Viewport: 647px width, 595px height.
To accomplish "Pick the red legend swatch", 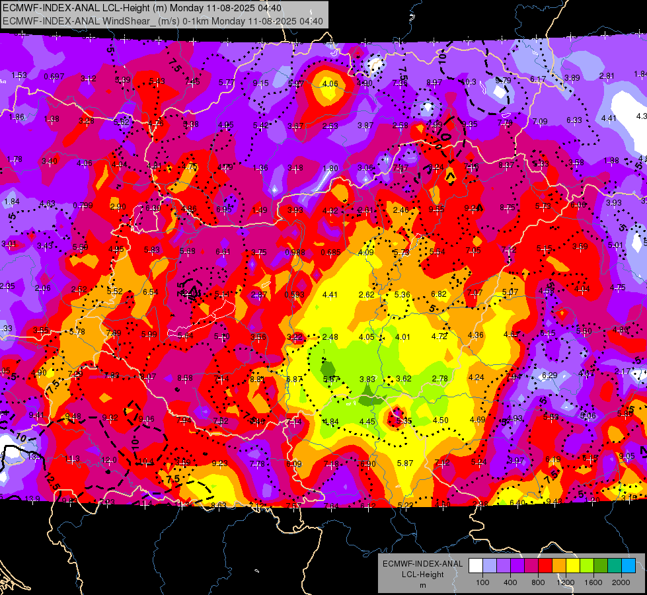I will 545,566.
